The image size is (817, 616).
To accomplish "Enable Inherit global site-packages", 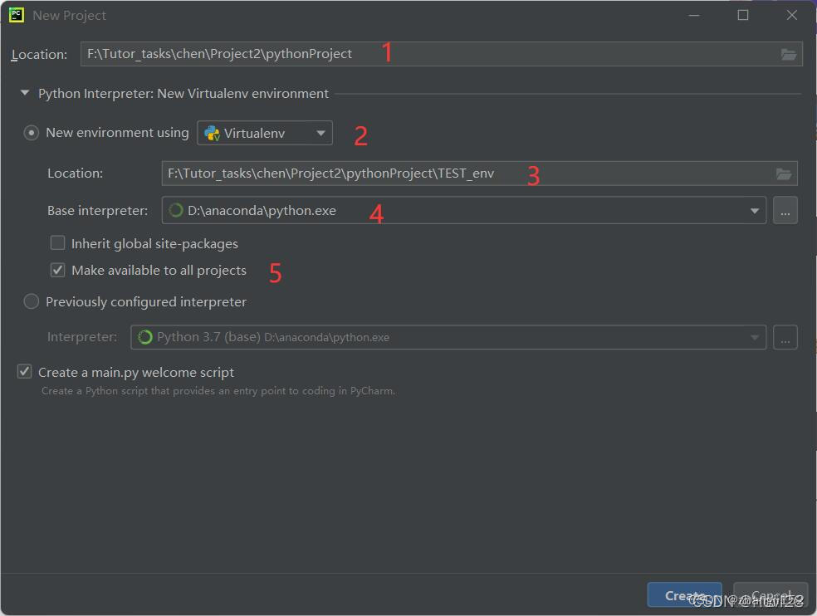I will click(x=57, y=243).
